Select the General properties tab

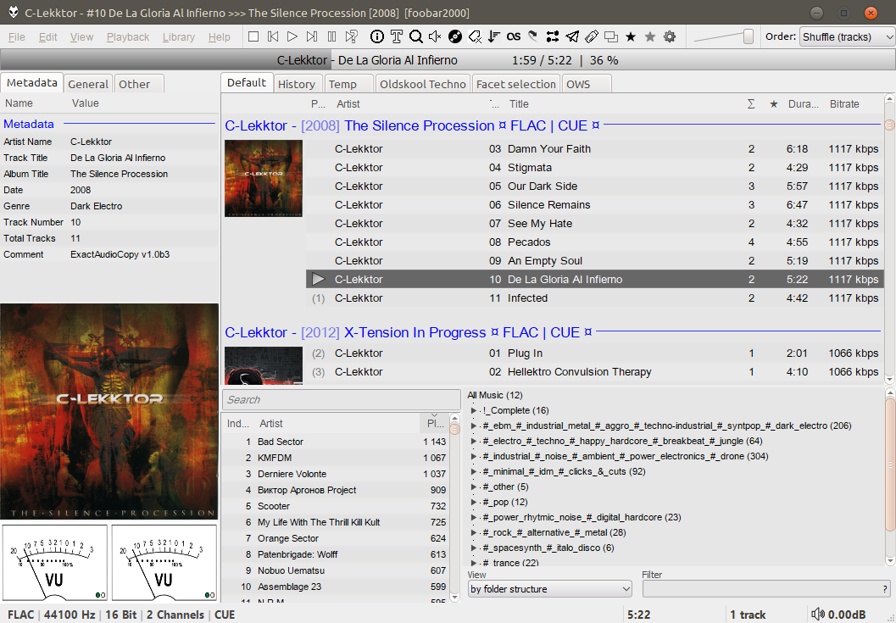pos(88,84)
